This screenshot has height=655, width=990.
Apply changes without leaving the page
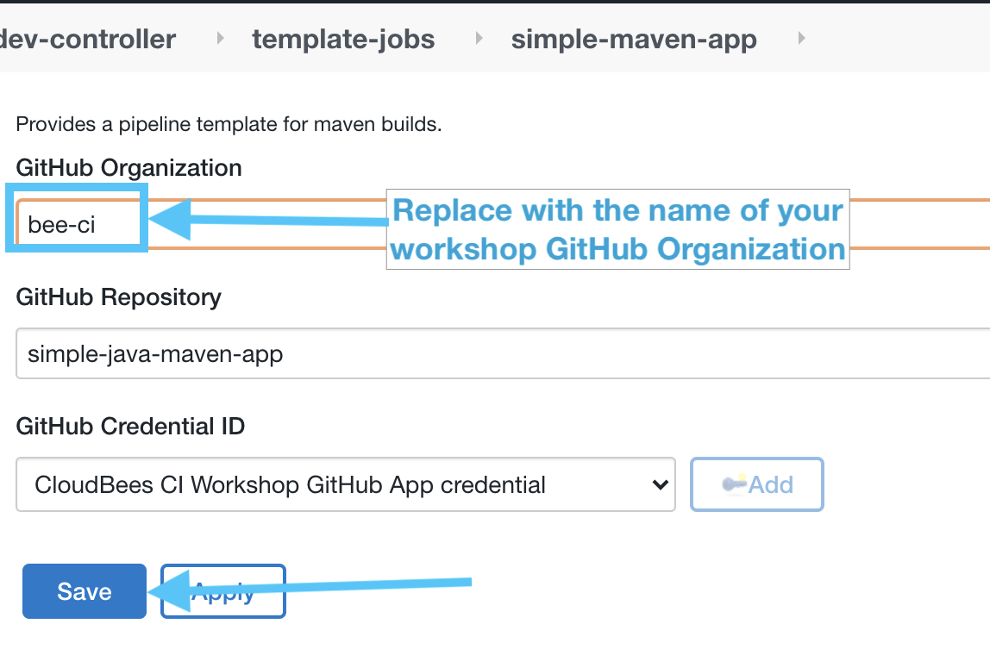222,591
